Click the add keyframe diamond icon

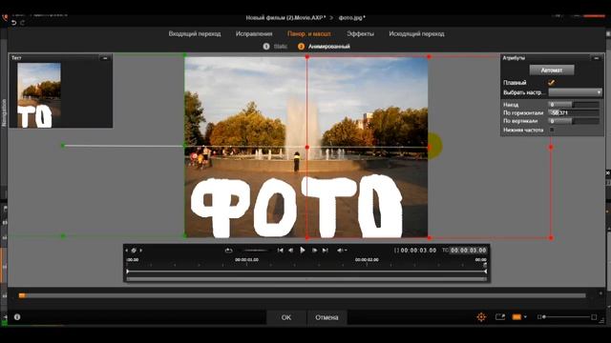[x=134, y=251]
